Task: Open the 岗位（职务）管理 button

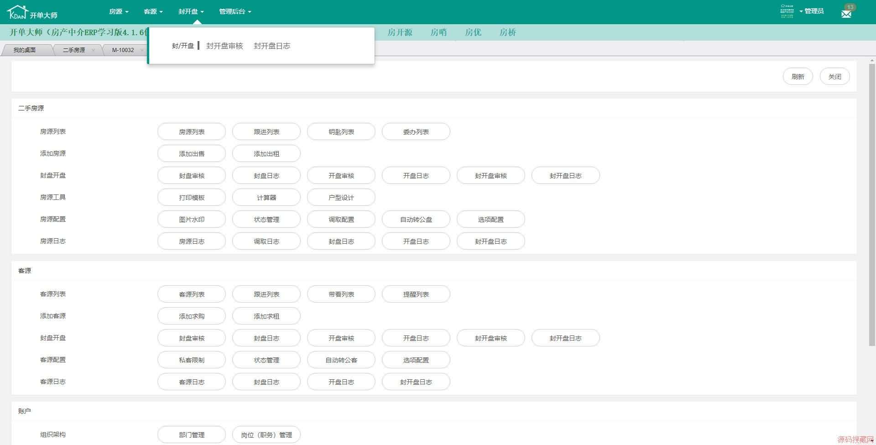Action: click(x=266, y=435)
